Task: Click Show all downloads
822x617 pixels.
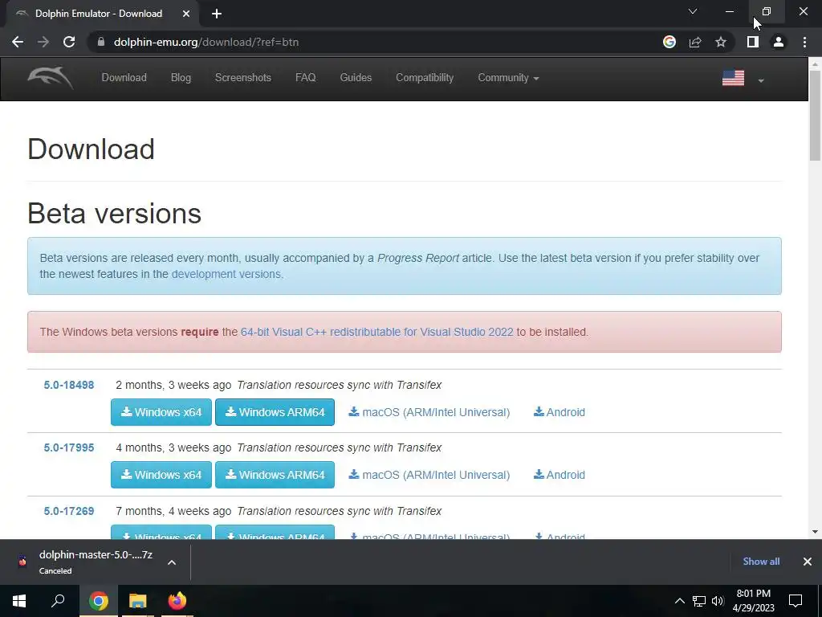Action: click(761, 562)
